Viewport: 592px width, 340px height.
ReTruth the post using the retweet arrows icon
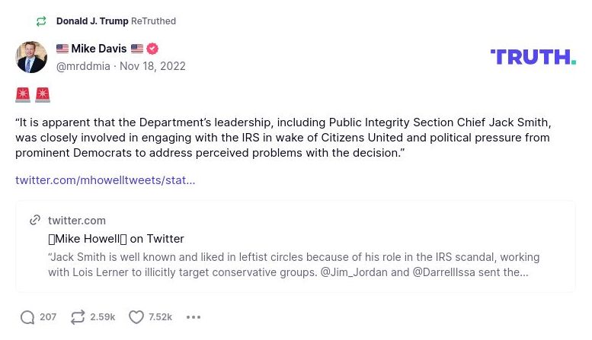(x=77, y=317)
